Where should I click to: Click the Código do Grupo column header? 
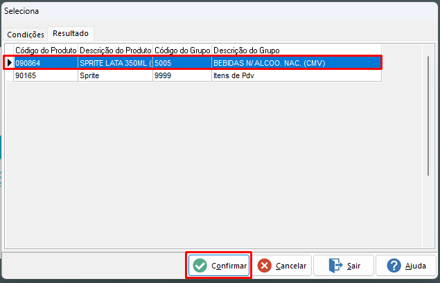pyautogui.click(x=182, y=51)
